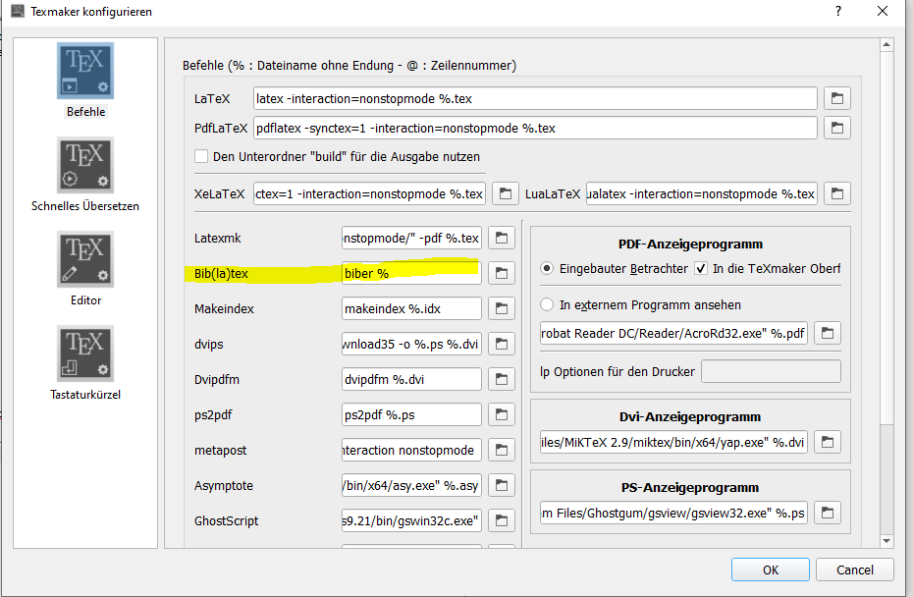Click the help question mark button
Viewport: 913px width, 597px height.
(837, 12)
